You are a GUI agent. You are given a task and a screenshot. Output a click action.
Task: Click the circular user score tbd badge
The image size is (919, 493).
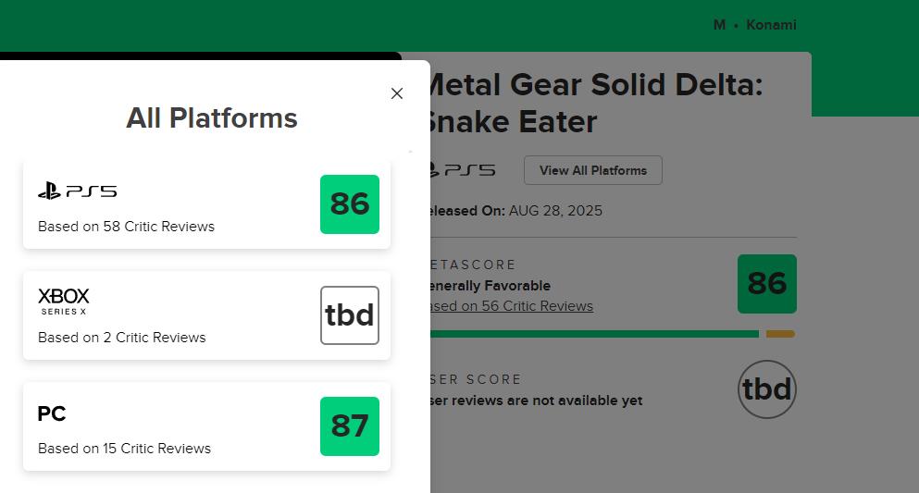click(x=766, y=389)
